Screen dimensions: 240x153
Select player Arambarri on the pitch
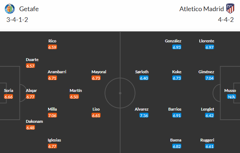tap(57, 72)
